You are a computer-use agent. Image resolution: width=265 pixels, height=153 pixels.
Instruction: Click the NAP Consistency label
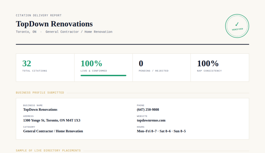[x=210, y=71]
